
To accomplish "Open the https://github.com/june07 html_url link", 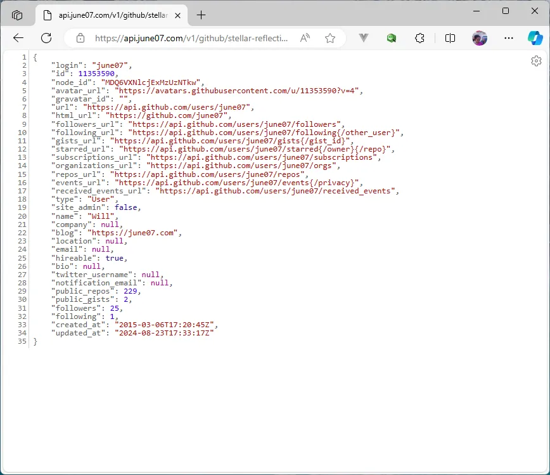I will coord(166,115).
